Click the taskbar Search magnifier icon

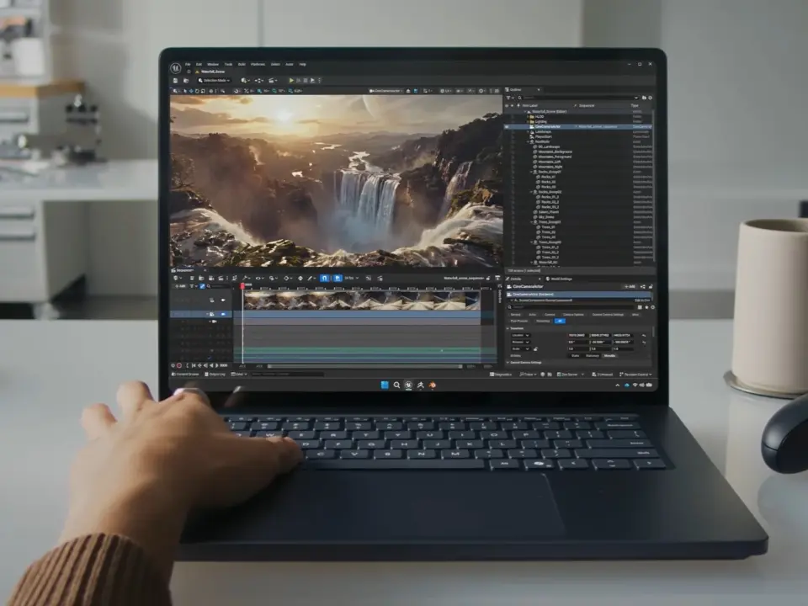coord(396,385)
